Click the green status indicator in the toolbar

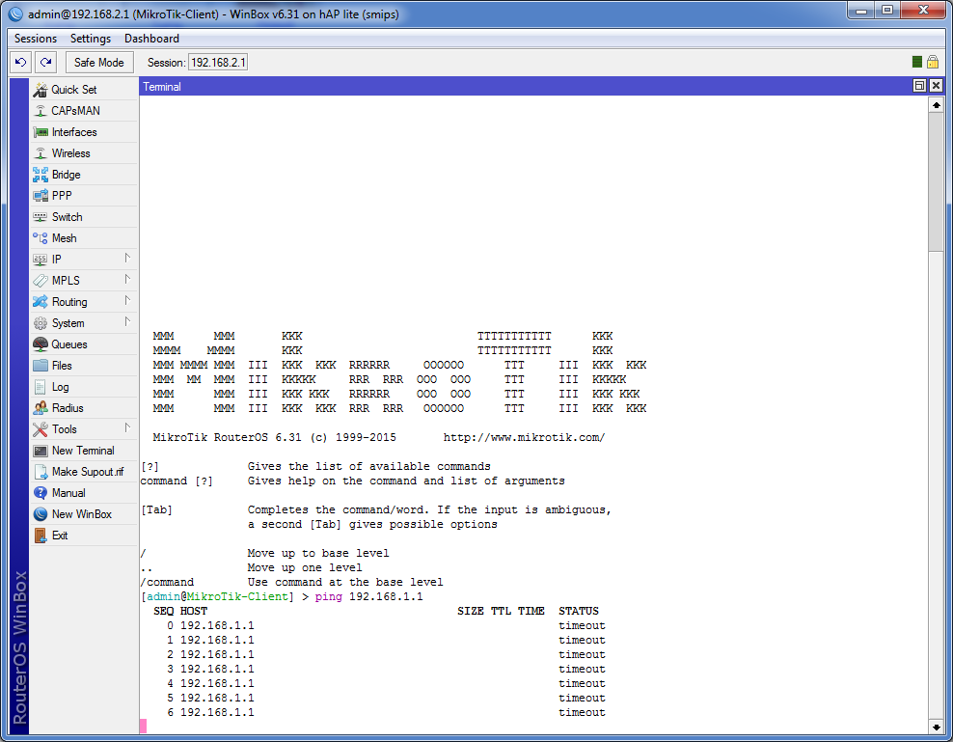[917, 62]
